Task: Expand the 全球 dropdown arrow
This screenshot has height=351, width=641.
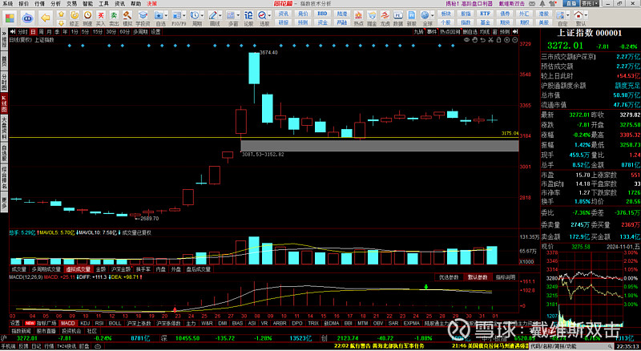Action: [433, 15]
